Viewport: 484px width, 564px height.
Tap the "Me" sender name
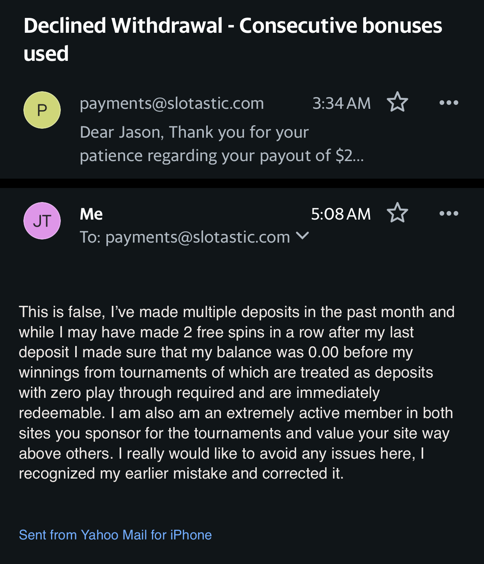tap(91, 214)
